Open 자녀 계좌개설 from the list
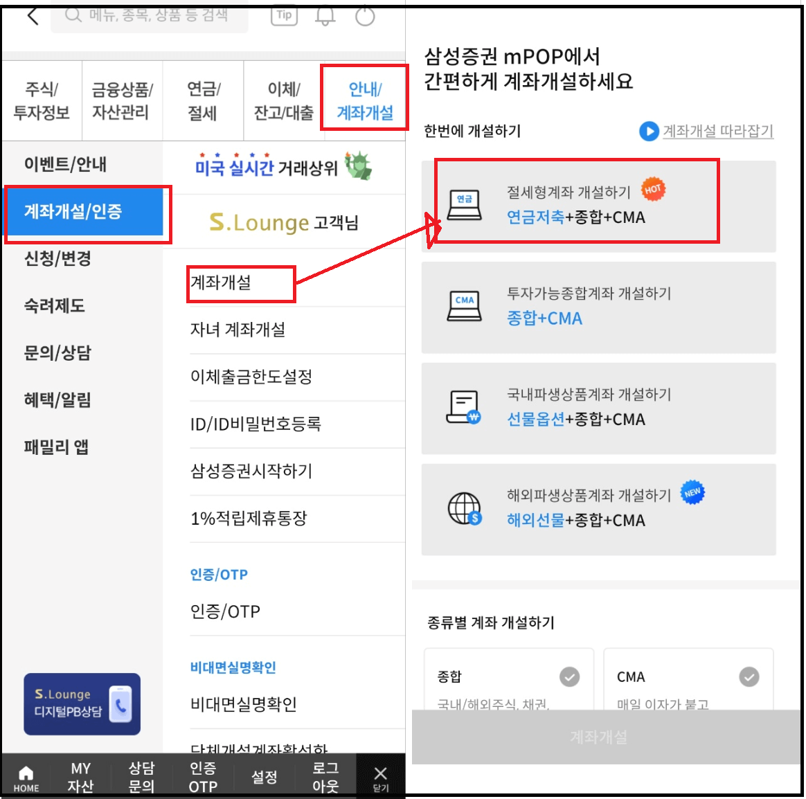 coord(238,330)
